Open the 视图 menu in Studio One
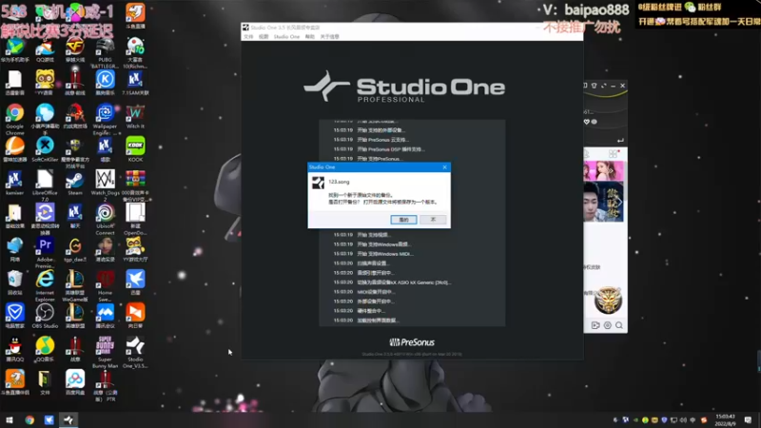This screenshot has height=428, width=761. pyautogui.click(x=263, y=37)
